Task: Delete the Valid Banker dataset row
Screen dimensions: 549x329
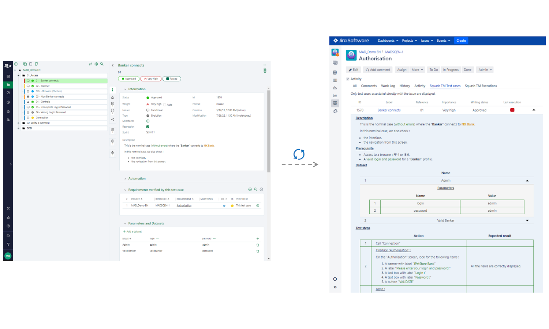Action: tap(258, 251)
